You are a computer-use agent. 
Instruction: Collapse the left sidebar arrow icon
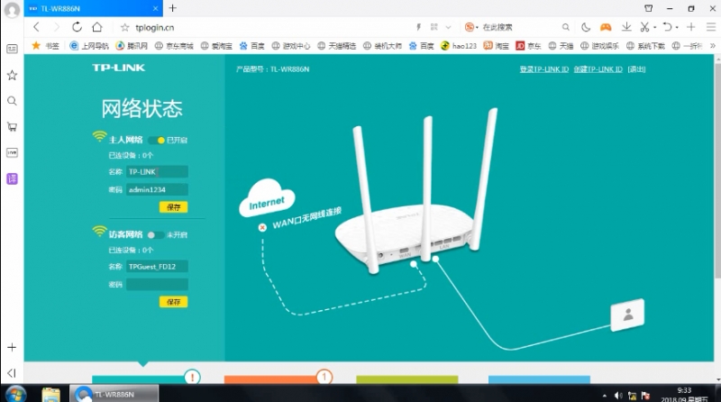click(12, 372)
